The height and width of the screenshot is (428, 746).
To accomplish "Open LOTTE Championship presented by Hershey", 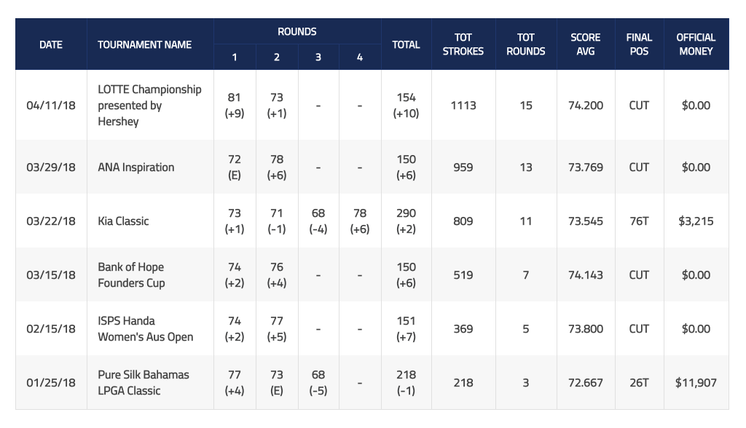I will (x=149, y=105).
